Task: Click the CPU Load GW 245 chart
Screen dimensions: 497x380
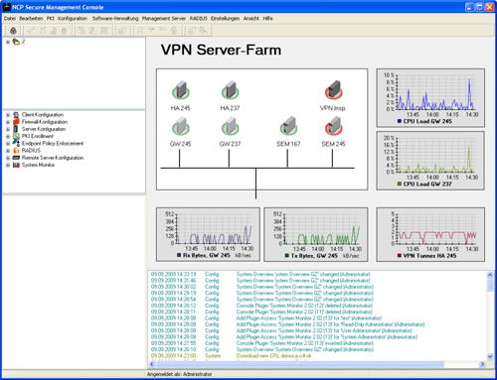Action: tap(430, 98)
